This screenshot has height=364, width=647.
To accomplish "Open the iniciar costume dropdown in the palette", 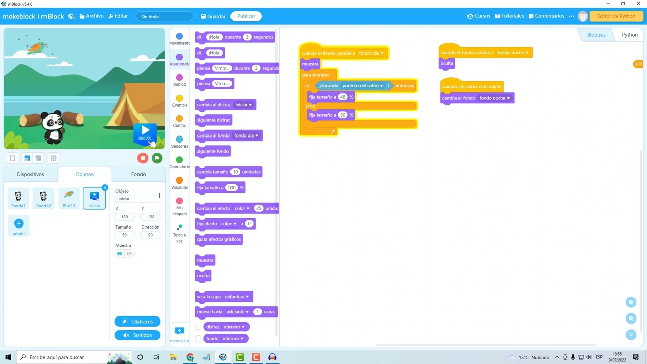I will [243, 105].
